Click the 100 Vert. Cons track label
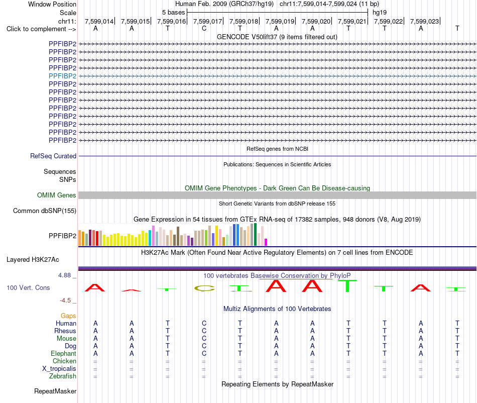Screen dimensions: 477x403 tap(28, 287)
